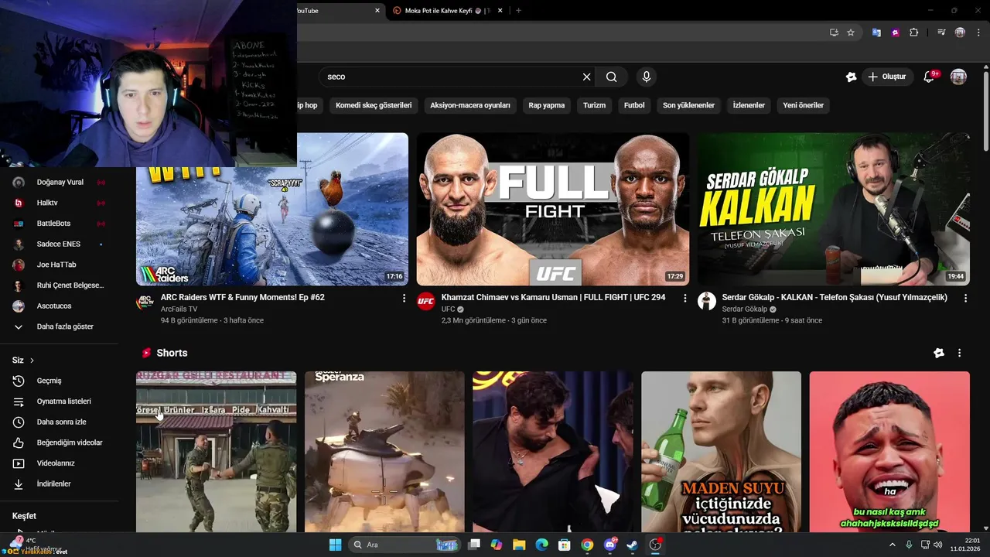The image size is (990, 557).
Task: Select İzlenenler filter chip
Action: tap(749, 105)
